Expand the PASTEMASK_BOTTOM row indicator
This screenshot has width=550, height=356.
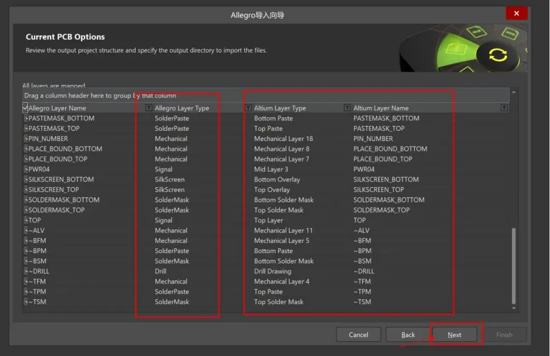pos(26,118)
